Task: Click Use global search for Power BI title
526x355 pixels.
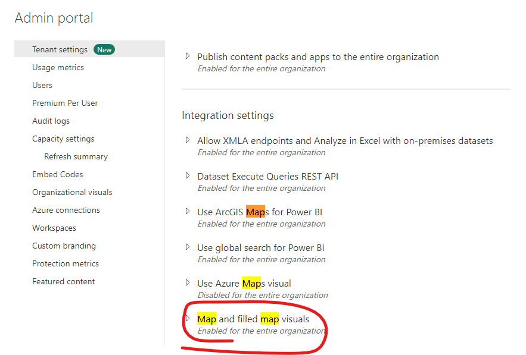Action: click(x=261, y=248)
